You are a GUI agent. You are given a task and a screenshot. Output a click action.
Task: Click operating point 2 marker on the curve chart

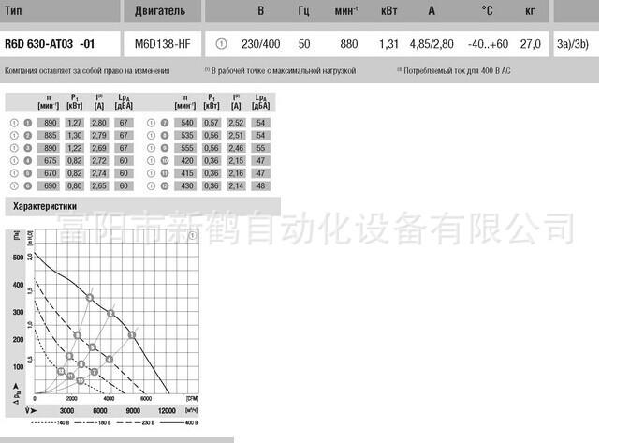point(110,313)
